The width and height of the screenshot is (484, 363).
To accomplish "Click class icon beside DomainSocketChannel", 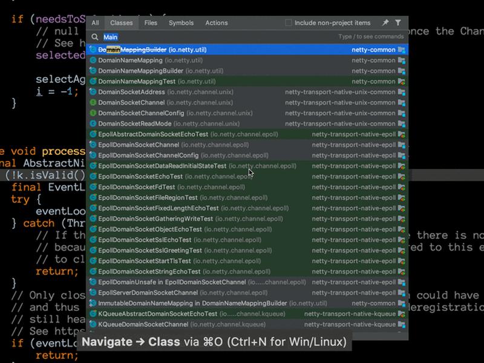I will tap(93, 102).
